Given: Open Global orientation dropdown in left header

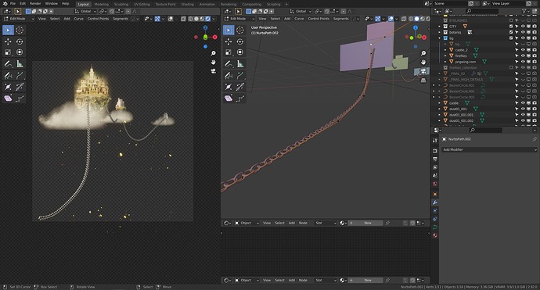Looking at the screenshot, I should (x=85, y=12).
